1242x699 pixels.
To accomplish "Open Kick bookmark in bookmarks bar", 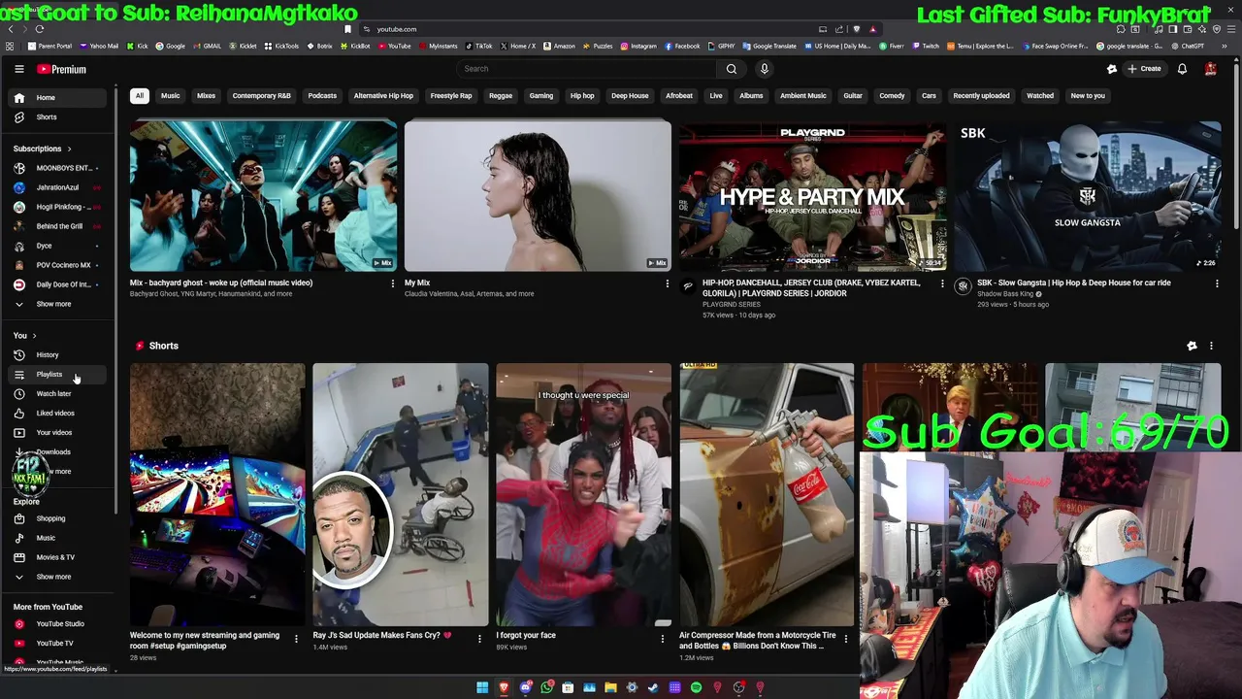I will point(139,46).
